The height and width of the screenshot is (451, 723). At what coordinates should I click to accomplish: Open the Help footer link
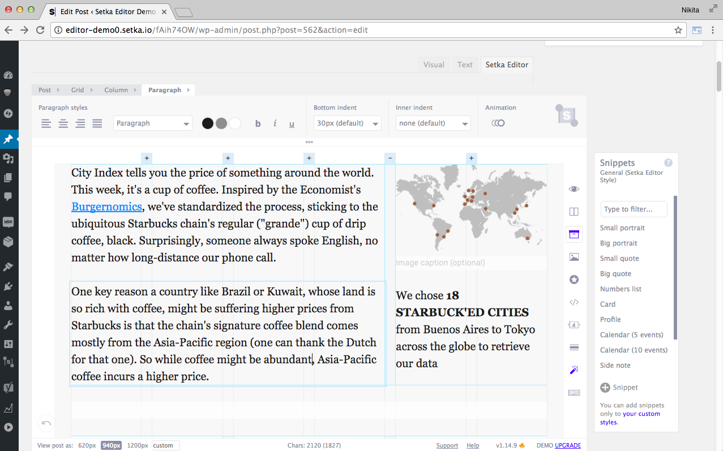click(473, 445)
